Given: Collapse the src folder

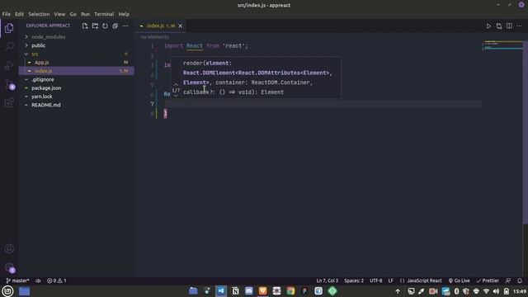Looking at the screenshot, I should (35, 54).
